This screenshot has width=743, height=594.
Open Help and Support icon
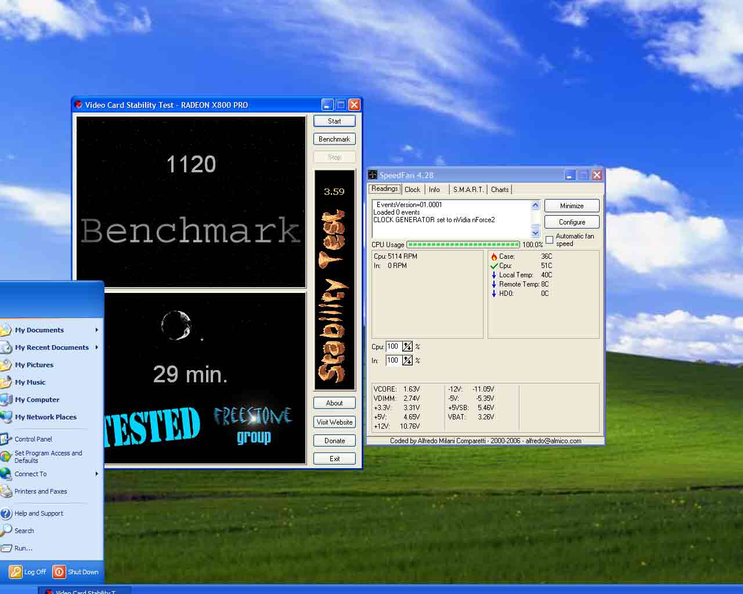[6, 513]
